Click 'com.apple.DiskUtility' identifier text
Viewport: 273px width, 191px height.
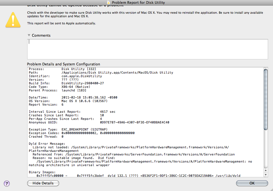coord(82,76)
